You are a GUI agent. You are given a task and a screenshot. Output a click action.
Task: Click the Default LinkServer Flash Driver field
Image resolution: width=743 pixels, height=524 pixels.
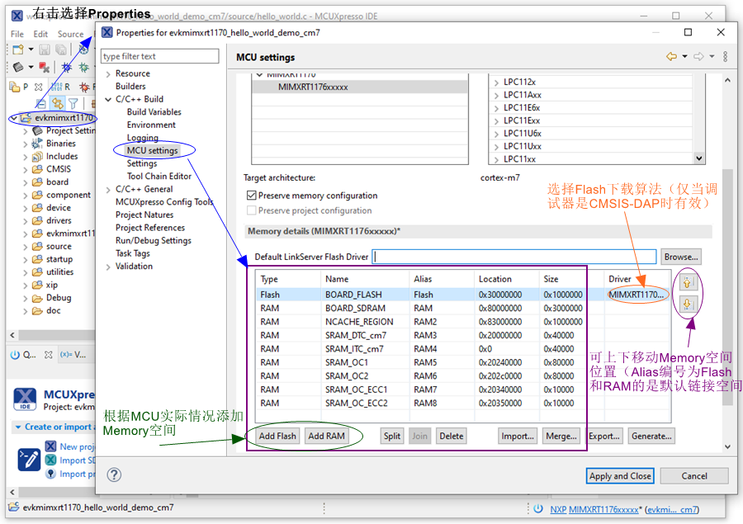(514, 257)
